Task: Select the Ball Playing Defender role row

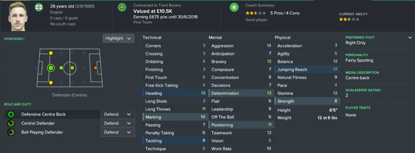Action: (x=52, y=132)
